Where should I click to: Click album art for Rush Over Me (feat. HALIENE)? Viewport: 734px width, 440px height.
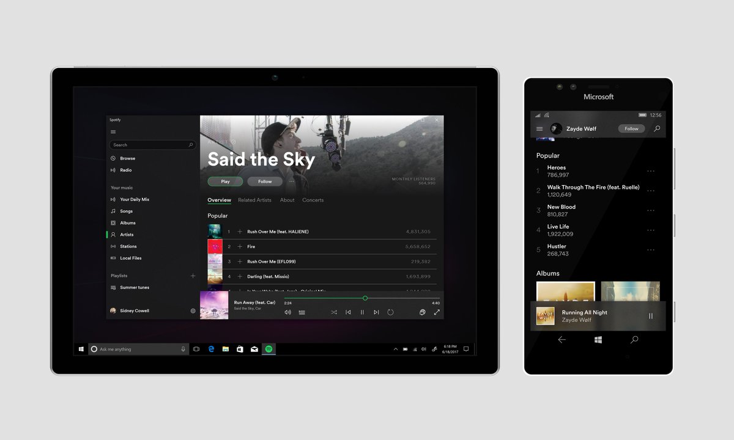[215, 232]
